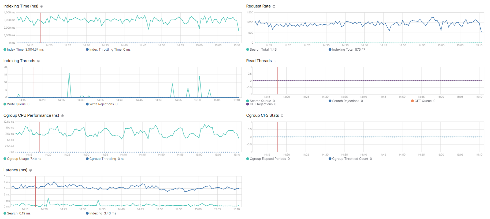The width and height of the screenshot is (490, 219).
Task: Toggle Search latency legend entry
Action: point(17,213)
